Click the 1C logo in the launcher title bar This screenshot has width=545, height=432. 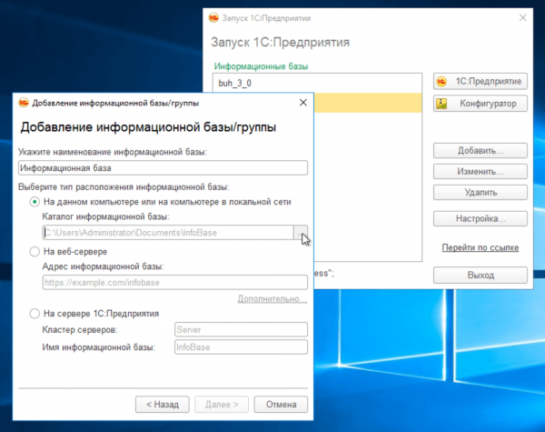click(x=214, y=16)
